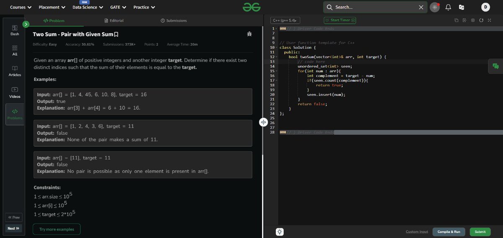This screenshot has width=503, height=238.
Task: Click the lightbulb hint icon
Action: coord(280,232)
